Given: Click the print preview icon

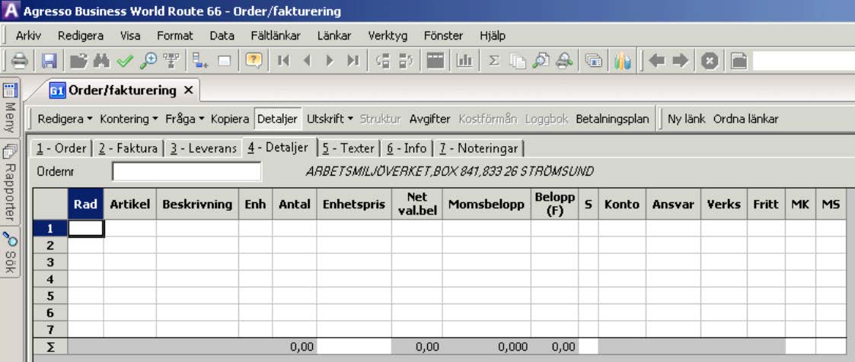Looking at the screenshot, I should (564, 60).
